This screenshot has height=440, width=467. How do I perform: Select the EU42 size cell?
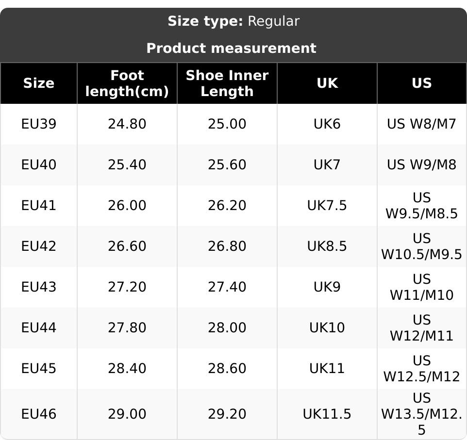(39, 246)
